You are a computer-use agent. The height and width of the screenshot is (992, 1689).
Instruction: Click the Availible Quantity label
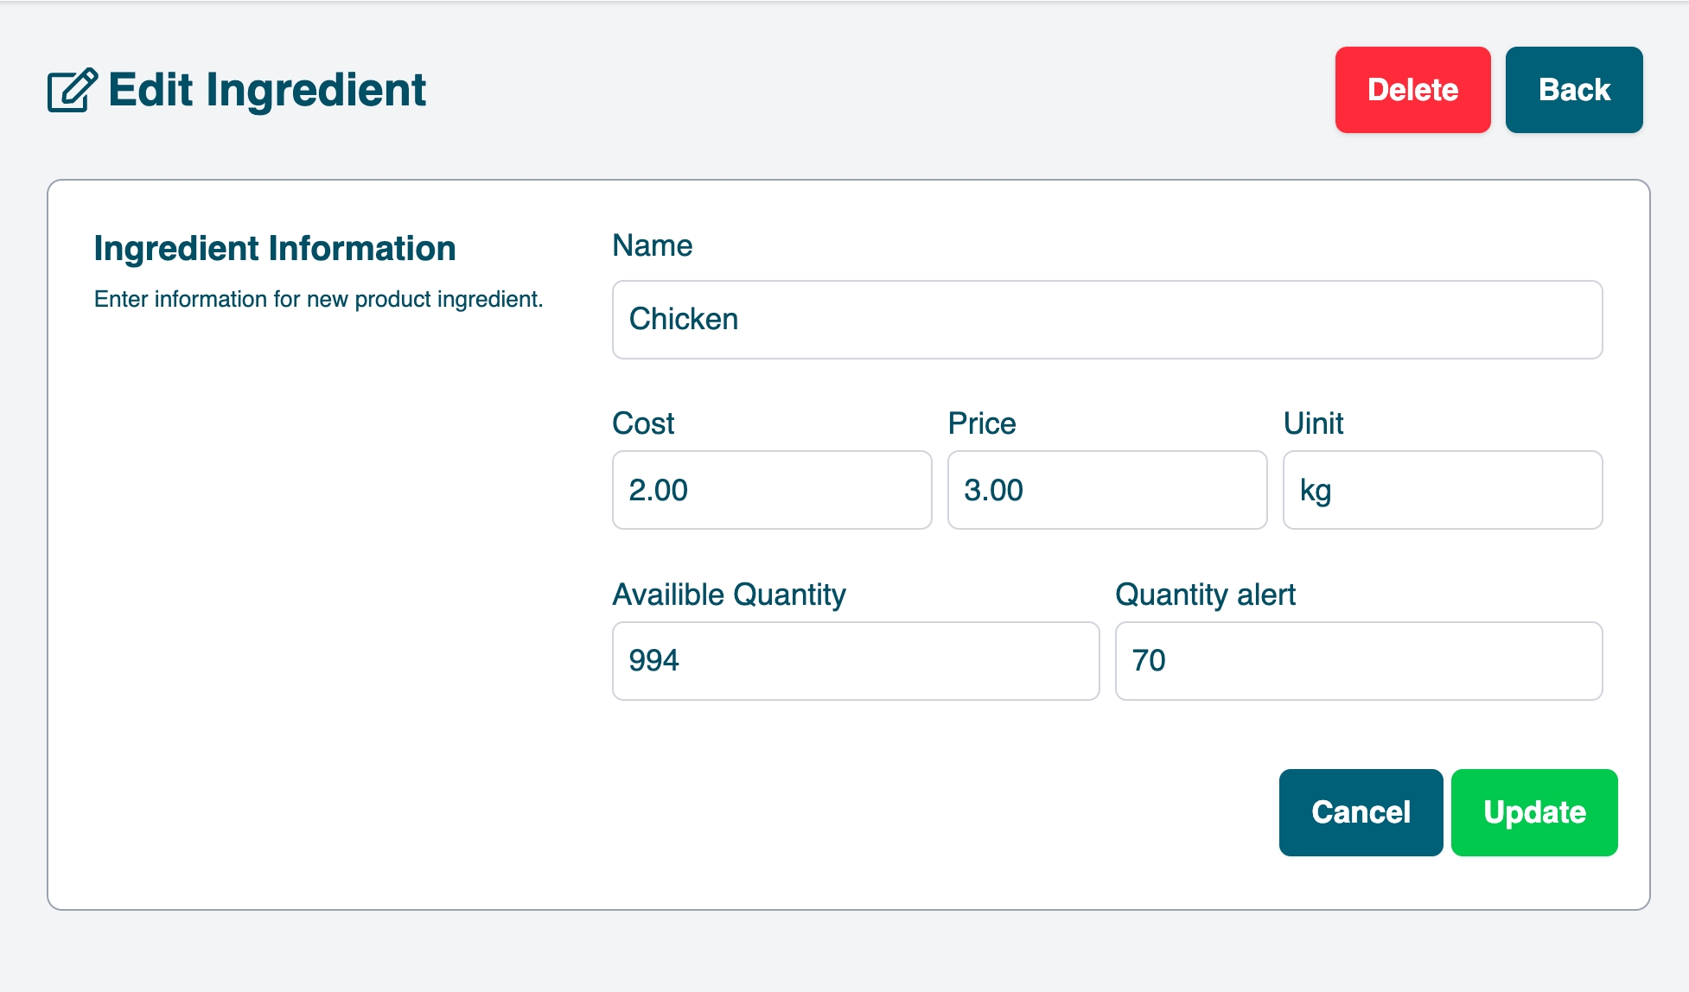coord(729,595)
